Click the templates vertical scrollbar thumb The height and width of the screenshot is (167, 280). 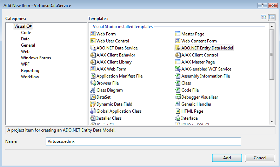point(272,54)
